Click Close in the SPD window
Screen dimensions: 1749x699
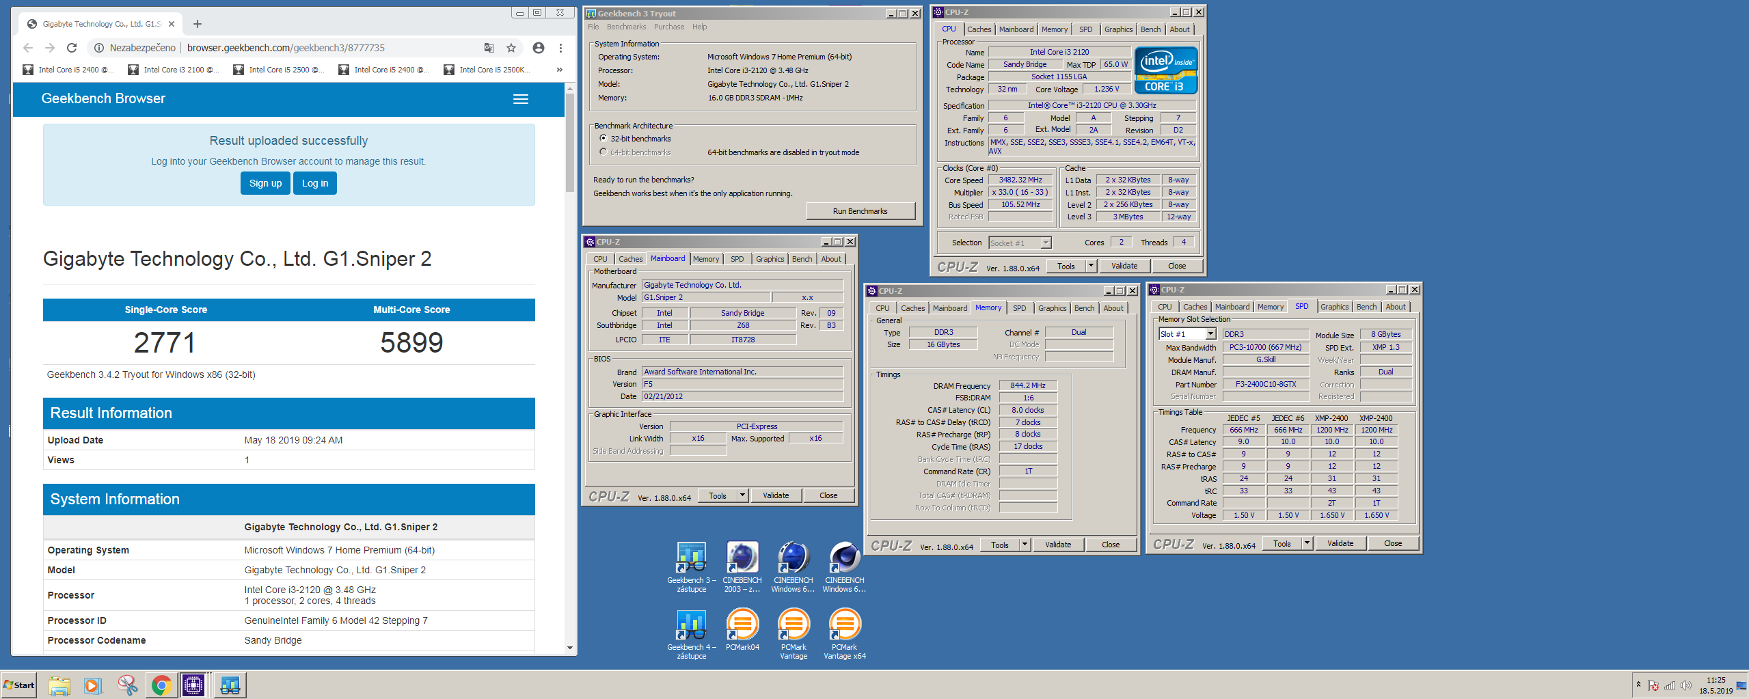[x=1393, y=543]
